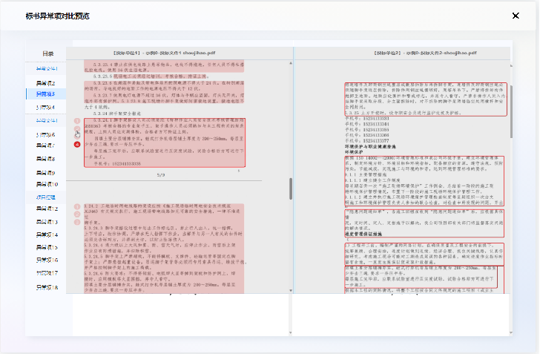Image resolution: width=540 pixels, height=354 pixels.
Task: Click the first pink marker beside section 5.24.2
Action: point(78,205)
